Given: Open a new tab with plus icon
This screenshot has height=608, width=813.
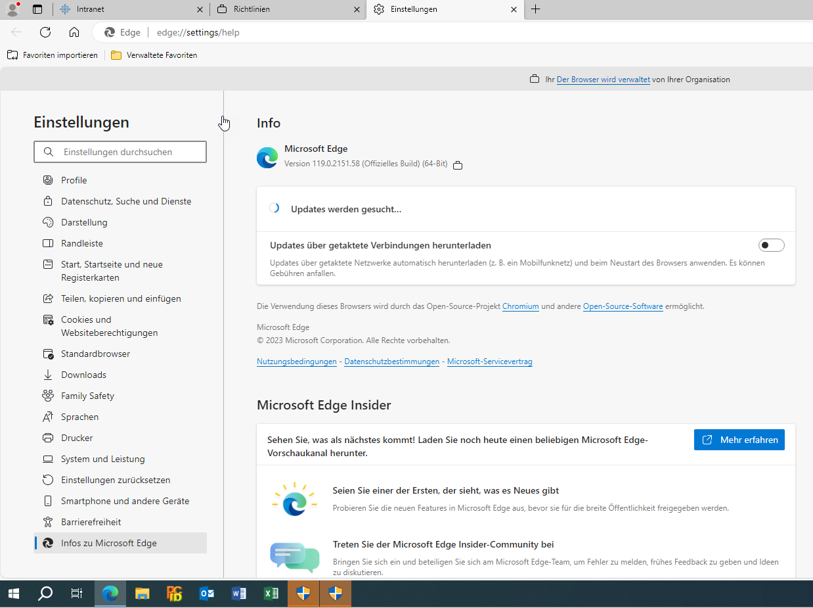Looking at the screenshot, I should (x=535, y=9).
